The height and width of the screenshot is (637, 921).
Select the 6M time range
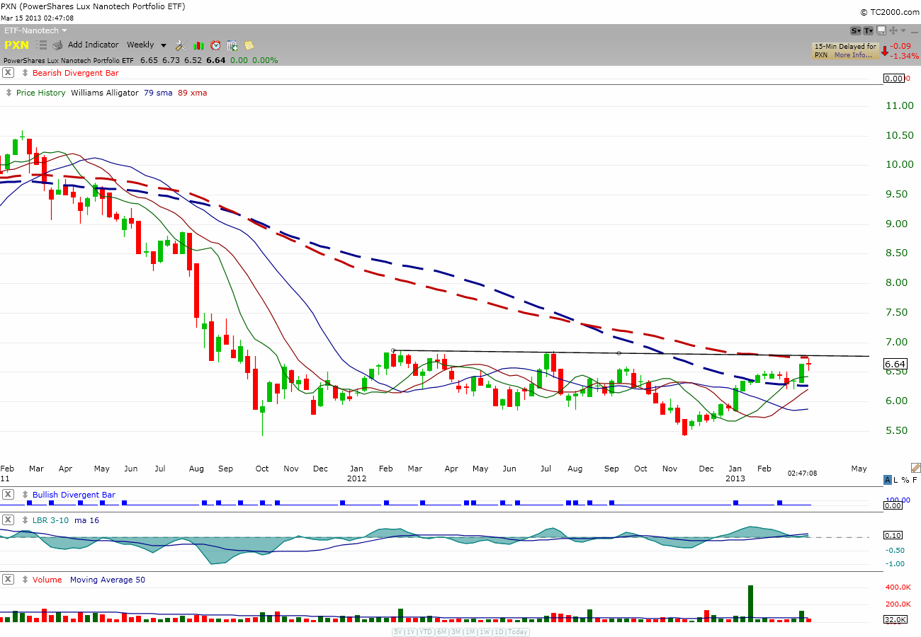point(441,632)
